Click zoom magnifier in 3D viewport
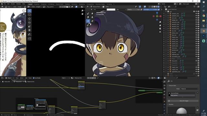207x116 pixels. coord(160,22)
